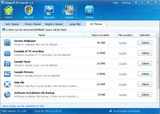
Task: Click the 5.58MB size value
Action: pos(101,74)
